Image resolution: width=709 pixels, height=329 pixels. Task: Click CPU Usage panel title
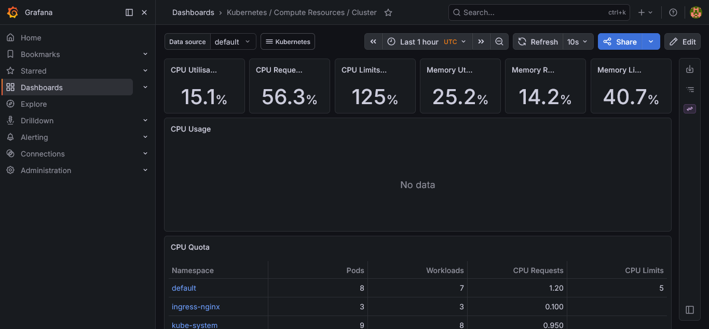pos(190,129)
